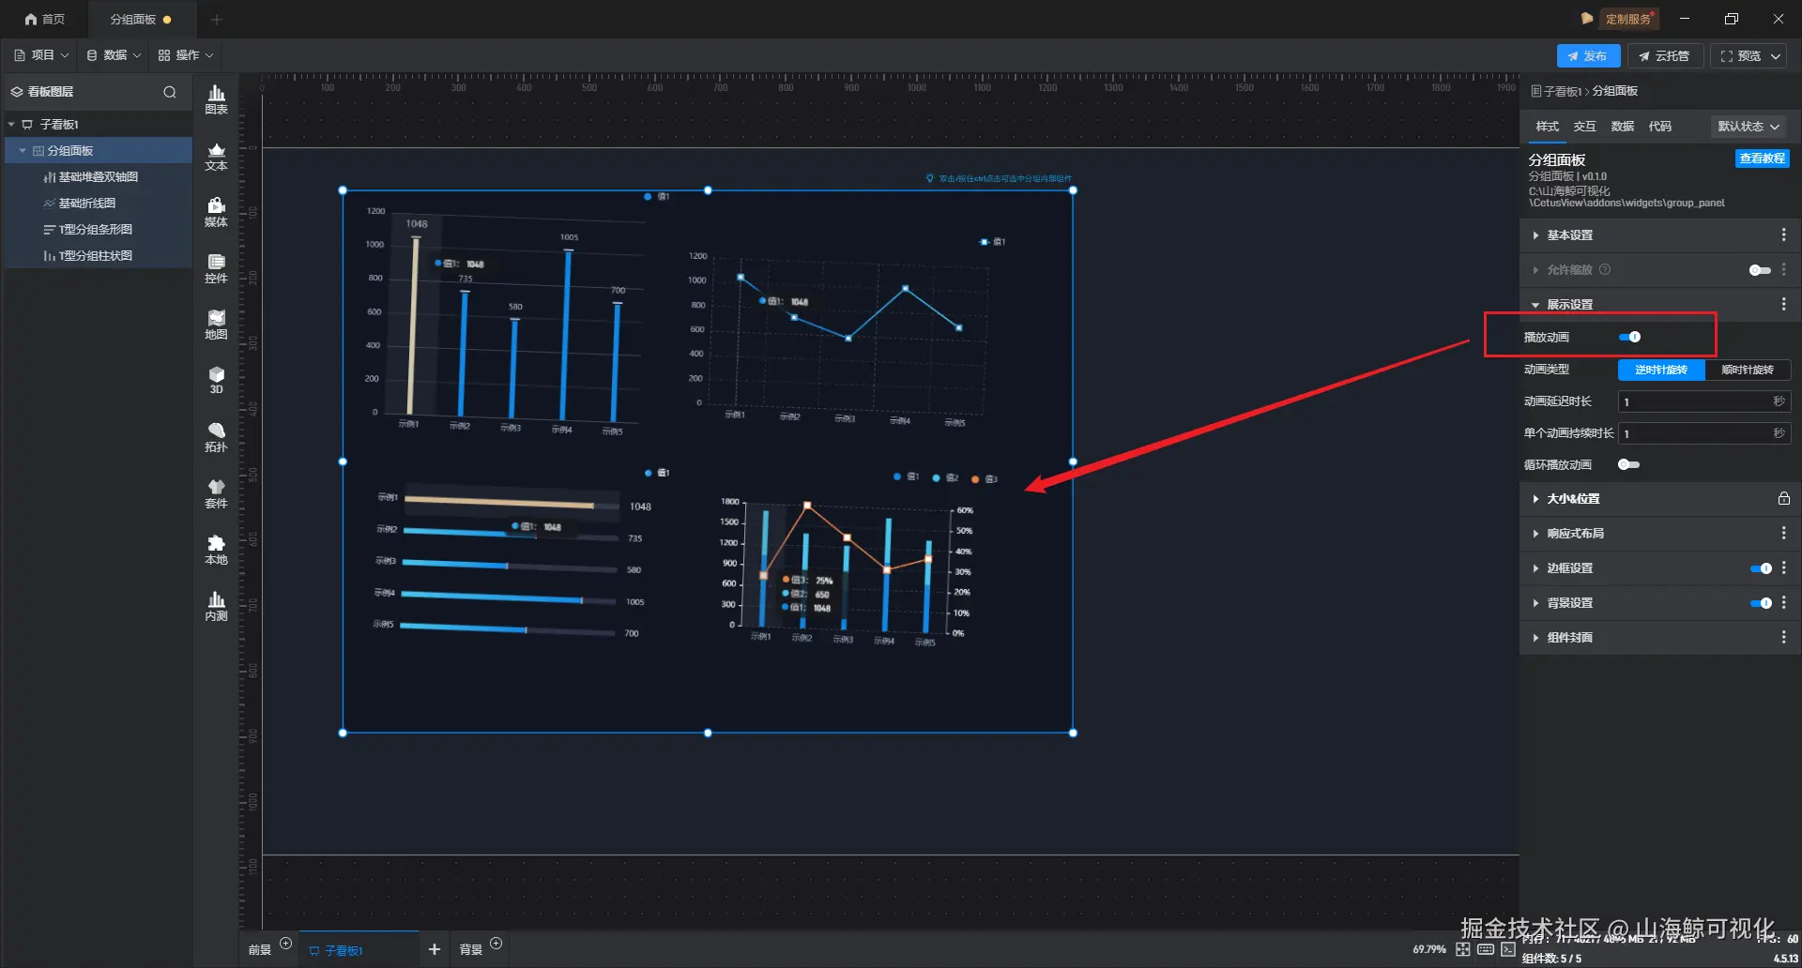Open more options for 基本设置
Viewport: 1802px width, 968px height.
point(1783,235)
